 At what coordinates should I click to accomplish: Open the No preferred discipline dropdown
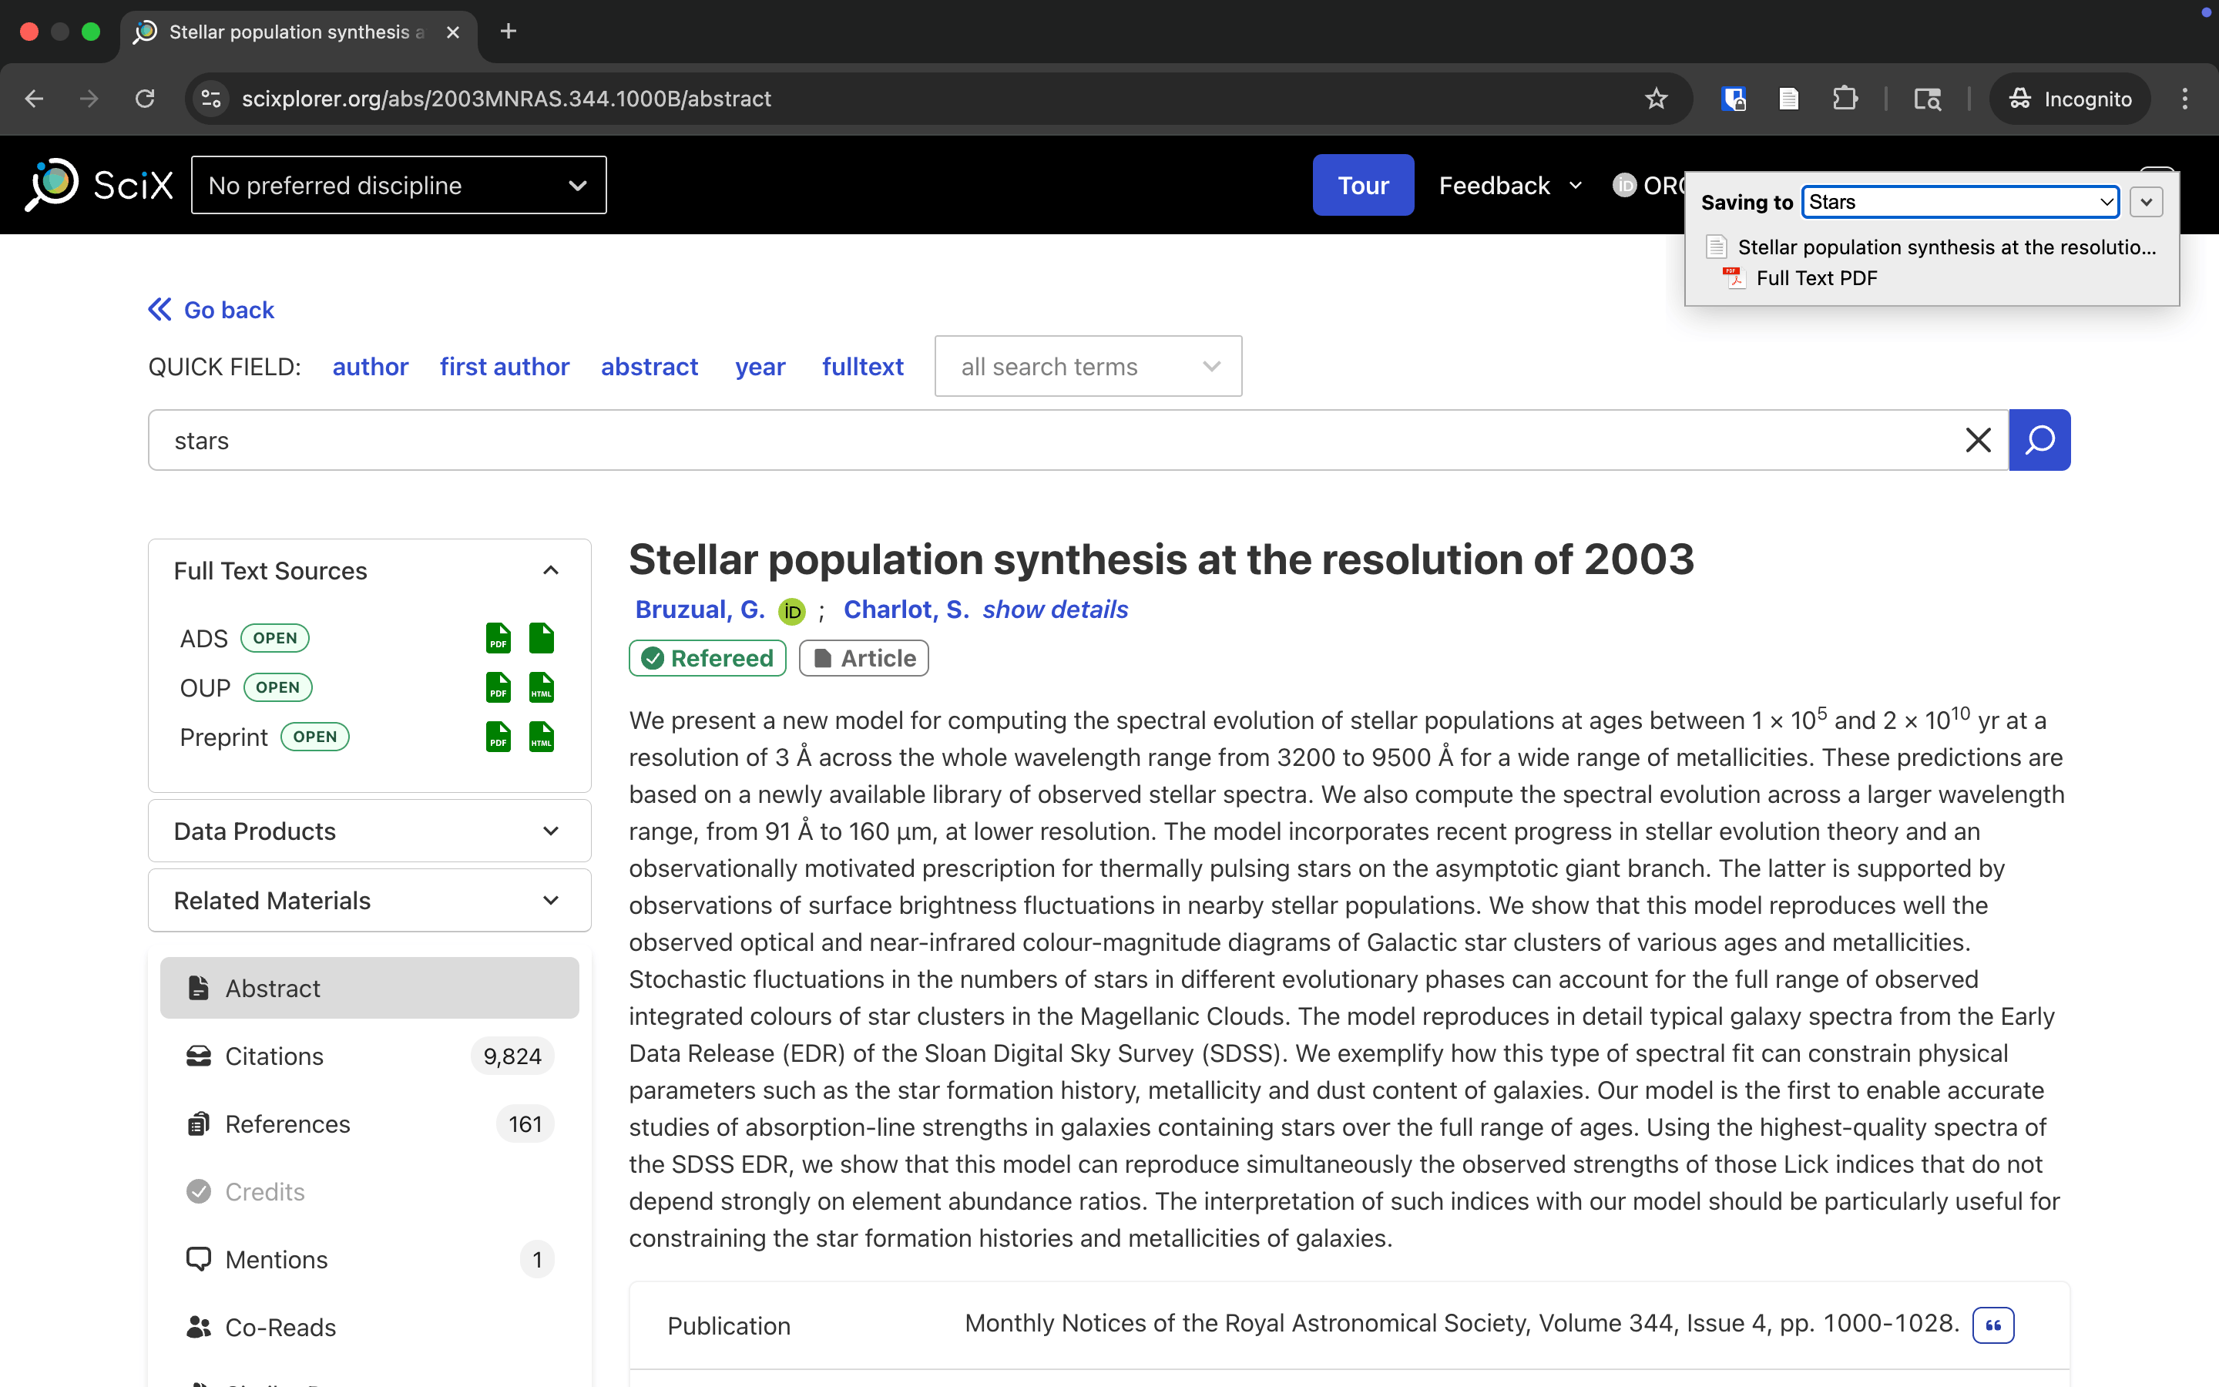tap(399, 185)
